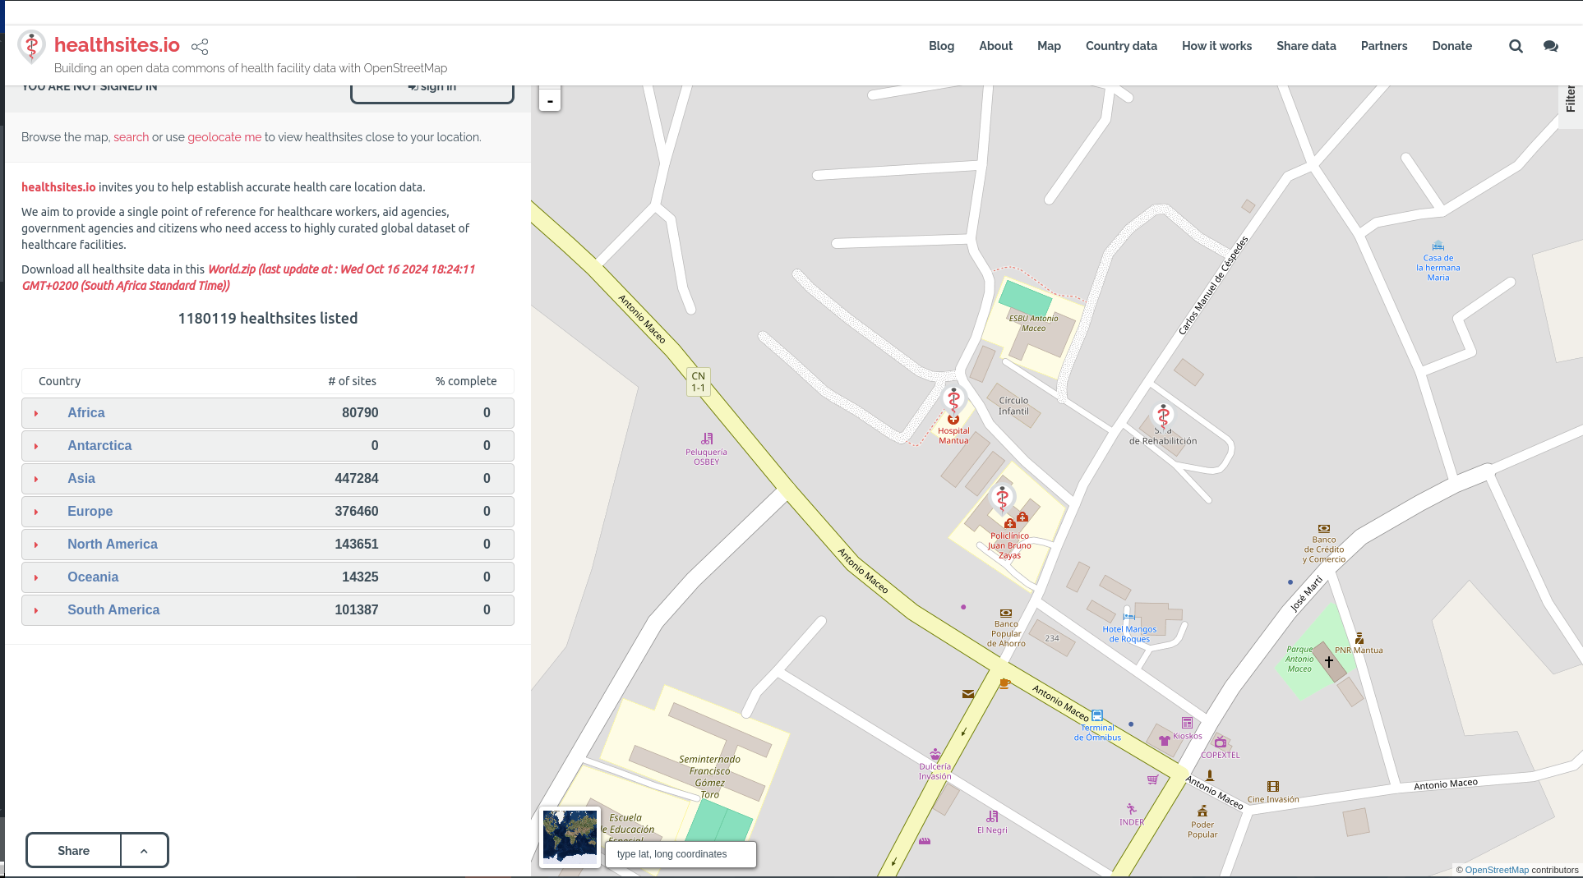Open search via magnifying glass icon
The width and height of the screenshot is (1583, 878).
coord(1516,46)
